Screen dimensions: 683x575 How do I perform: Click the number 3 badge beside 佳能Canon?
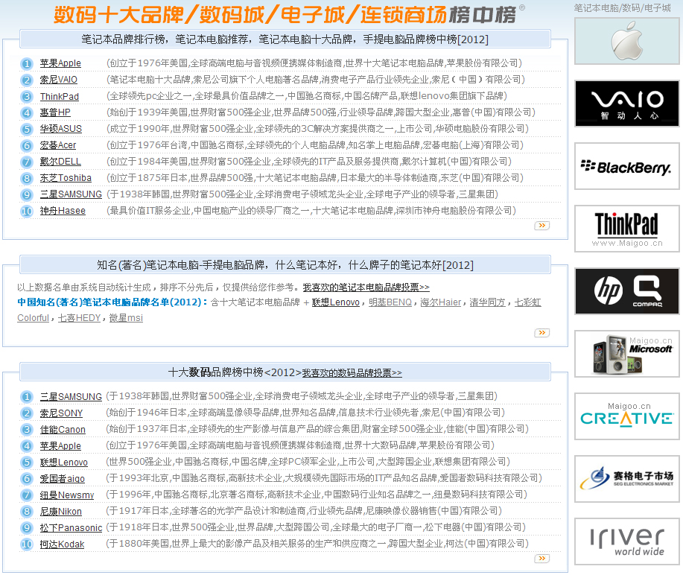click(x=27, y=430)
